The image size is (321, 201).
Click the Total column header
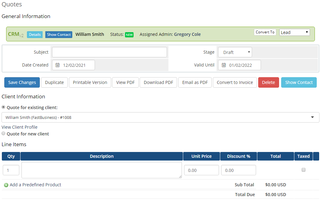point(276,156)
